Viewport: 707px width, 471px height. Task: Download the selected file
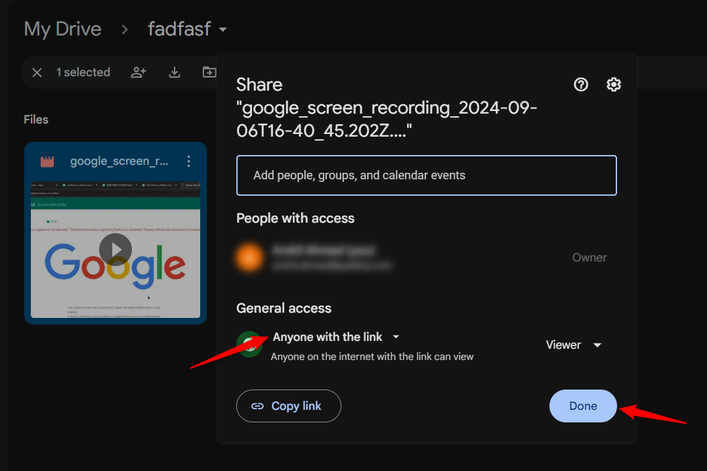click(175, 72)
